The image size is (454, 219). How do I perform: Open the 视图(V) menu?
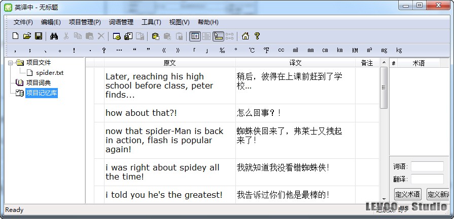[179, 22]
